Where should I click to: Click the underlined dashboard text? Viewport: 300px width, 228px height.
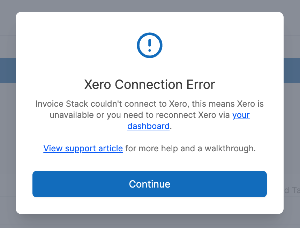(x=148, y=126)
